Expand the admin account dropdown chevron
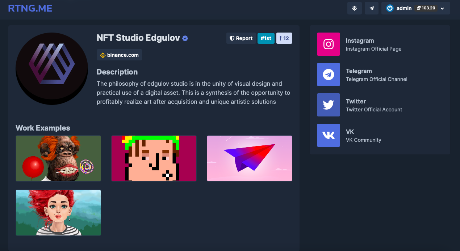 click(x=442, y=8)
